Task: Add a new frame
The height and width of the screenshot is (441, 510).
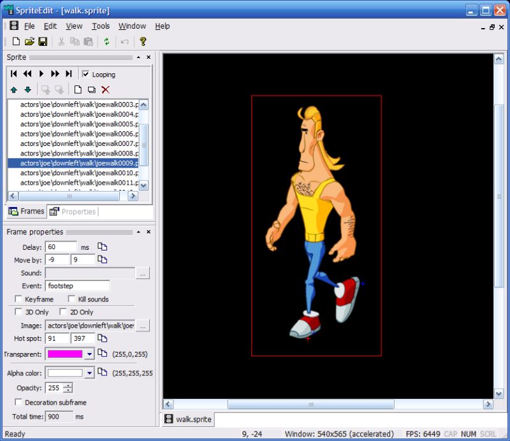Action: click(78, 89)
